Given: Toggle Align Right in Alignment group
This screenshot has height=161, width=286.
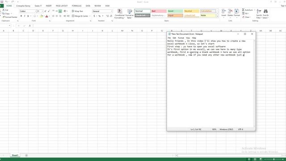Looking at the screenshot, I should (60, 16).
